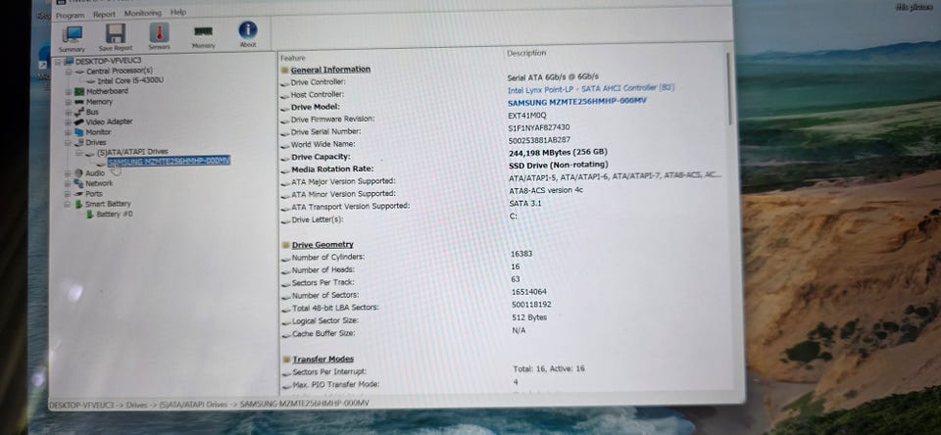941x435 pixels.
Task: Click the Intel Lynx Point-LP controller link
Action: (591, 89)
